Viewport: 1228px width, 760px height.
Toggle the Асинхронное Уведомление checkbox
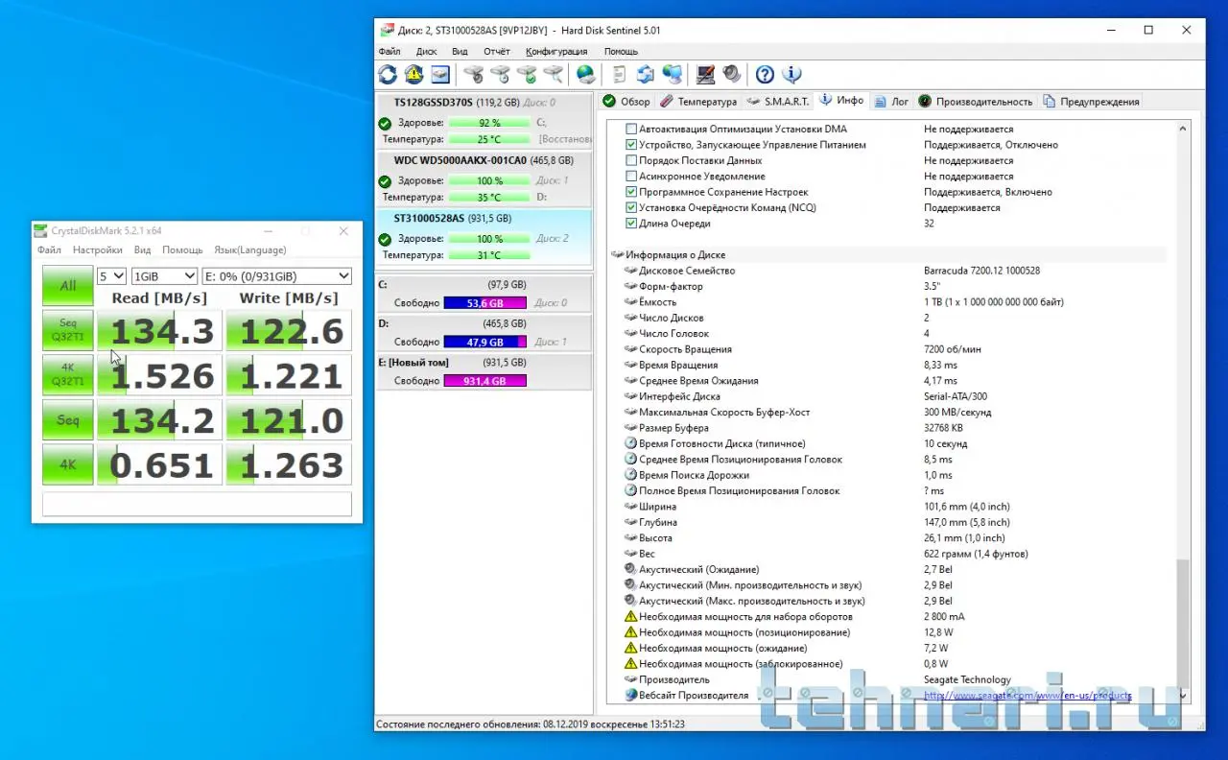tap(631, 177)
